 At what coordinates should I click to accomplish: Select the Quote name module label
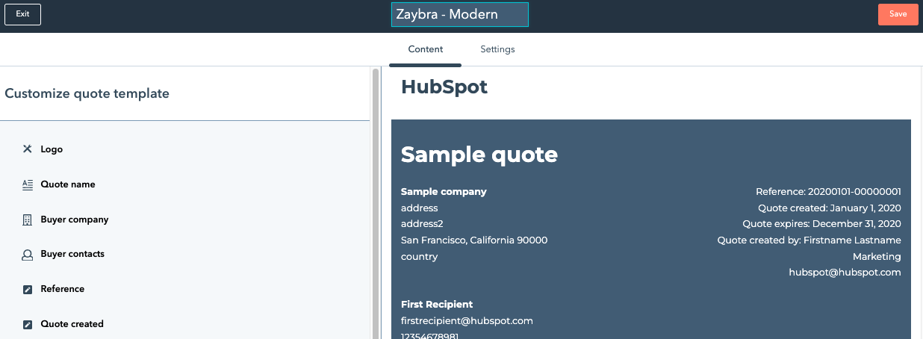[68, 184]
